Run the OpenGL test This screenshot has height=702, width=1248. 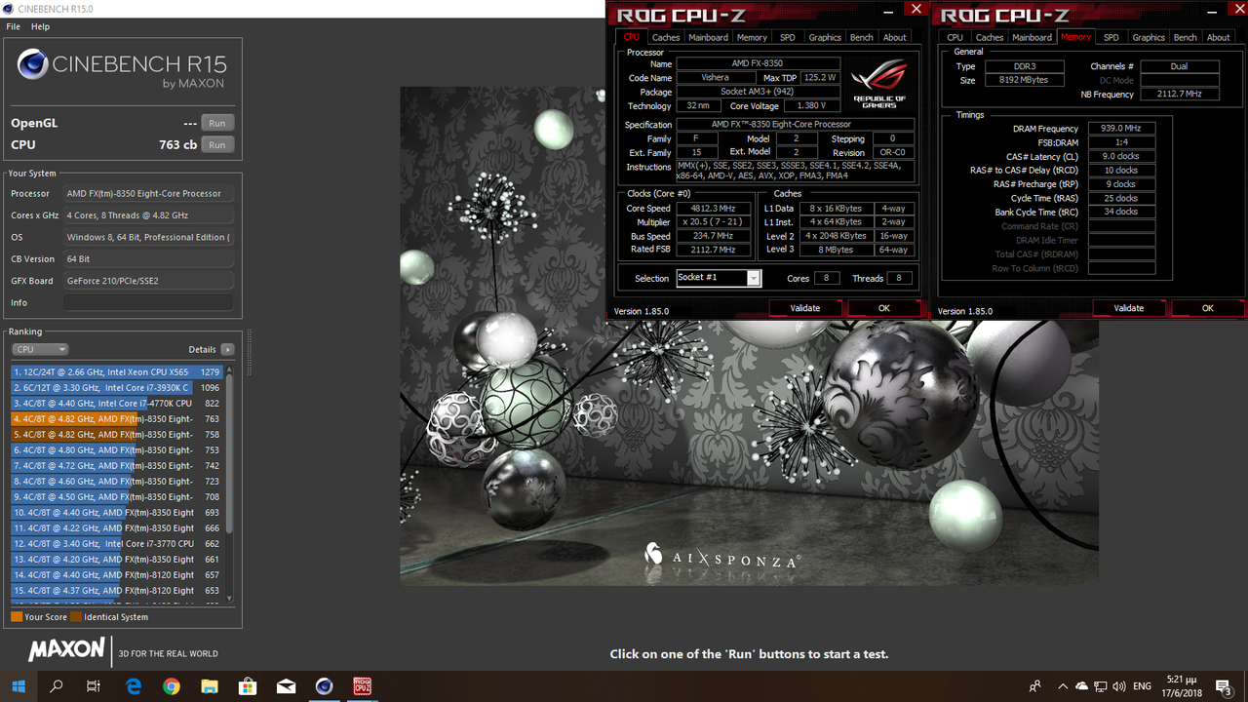(x=217, y=123)
